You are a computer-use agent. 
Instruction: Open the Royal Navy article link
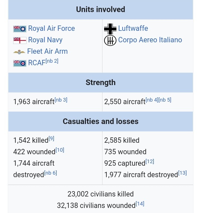click(x=45, y=40)
